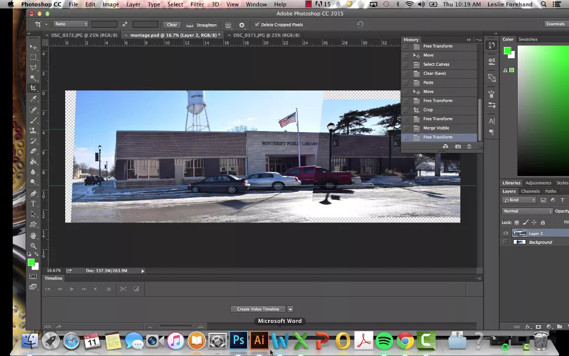This screenshot has height=356, width=569.
Task: Select the Clone Stamp tool
Action: [33, 130]
